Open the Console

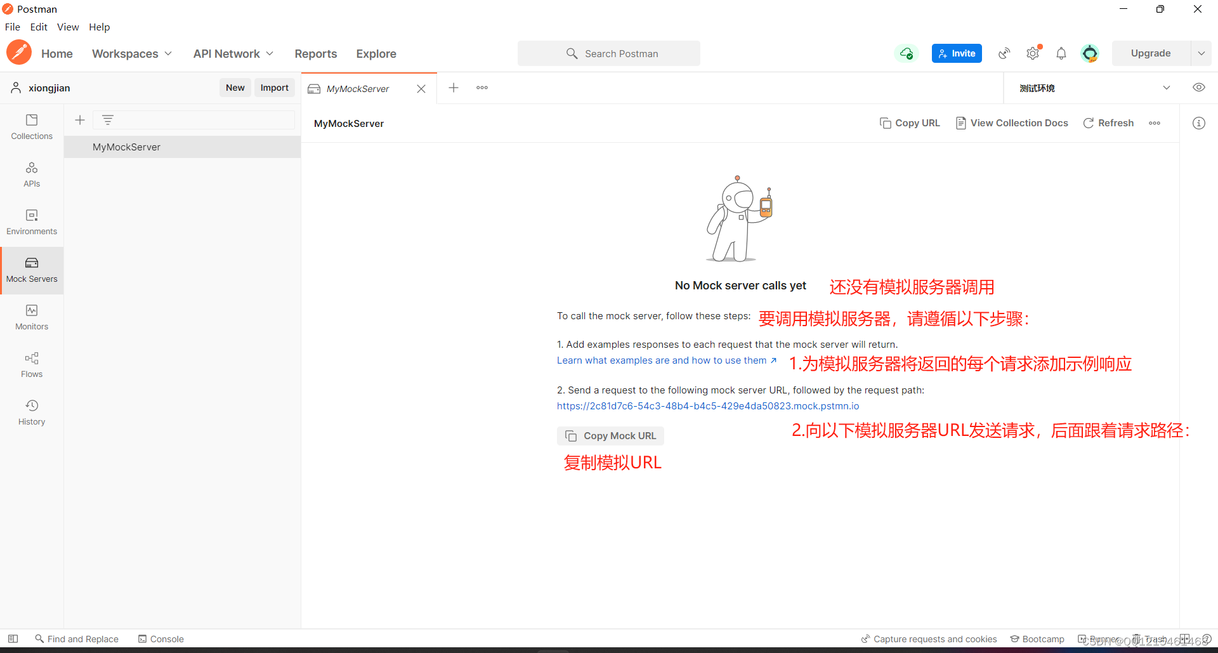click(161, 639)
